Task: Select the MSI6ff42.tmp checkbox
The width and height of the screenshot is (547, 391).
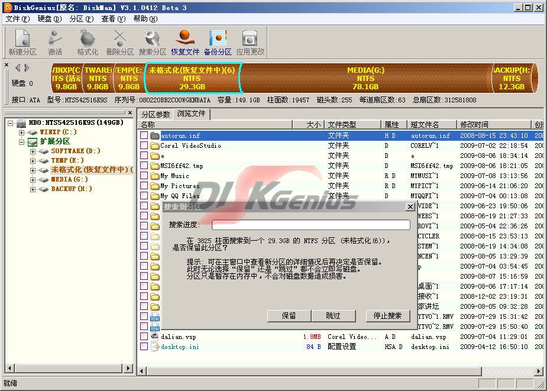Action: (144, 166)
